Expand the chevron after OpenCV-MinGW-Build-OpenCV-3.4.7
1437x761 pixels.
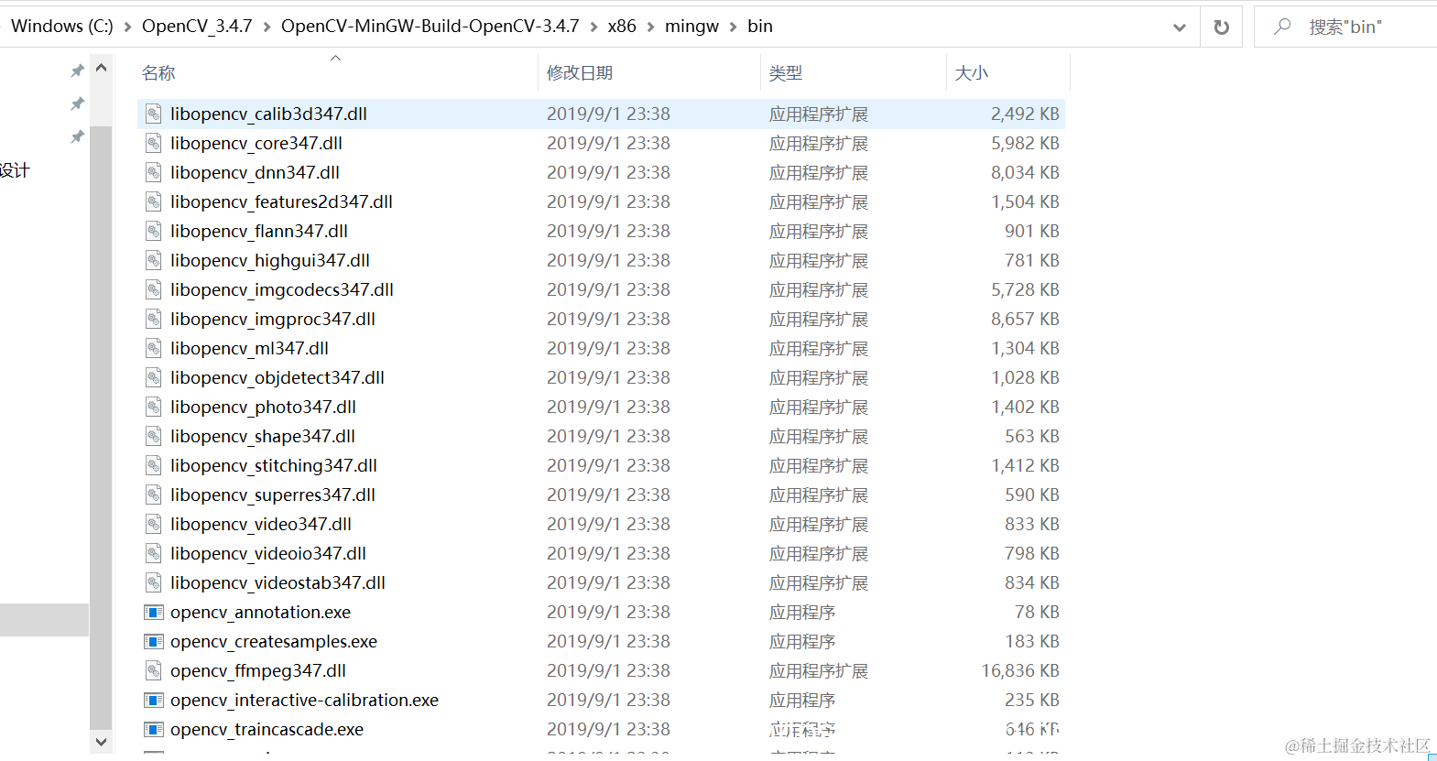coord(593,27)
